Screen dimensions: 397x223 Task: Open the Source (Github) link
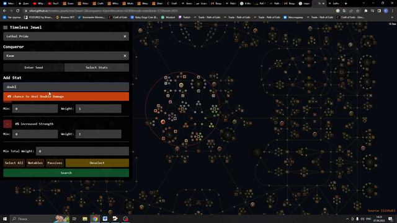[381, 211]
